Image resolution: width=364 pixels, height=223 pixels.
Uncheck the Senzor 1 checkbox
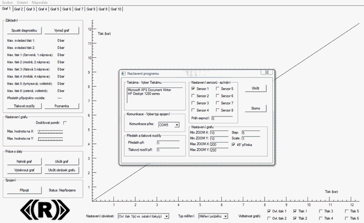point(193,89)
